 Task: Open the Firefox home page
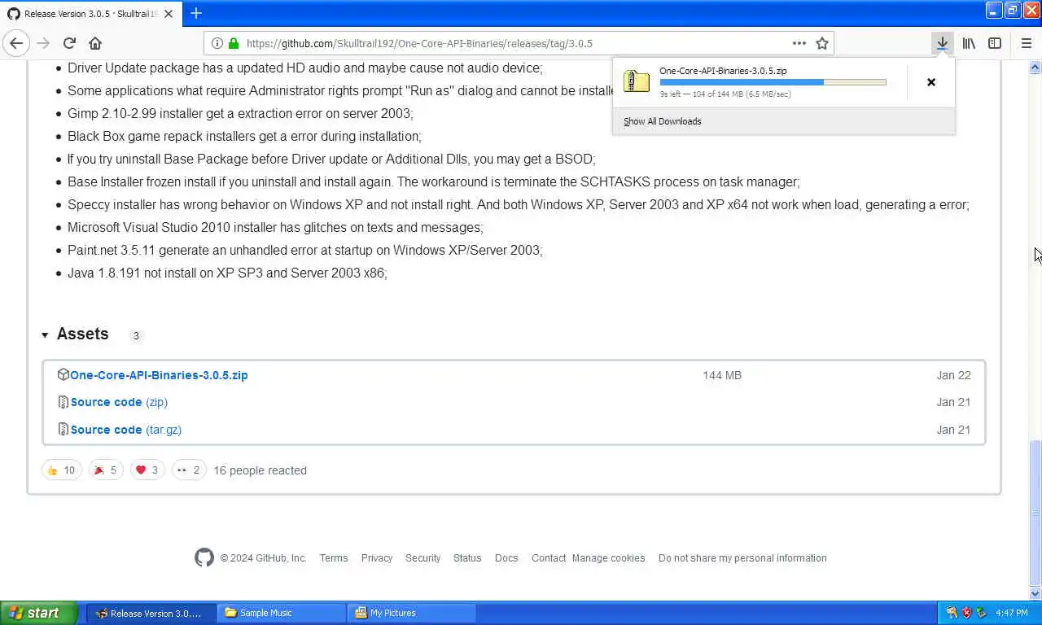coord(95,43)
